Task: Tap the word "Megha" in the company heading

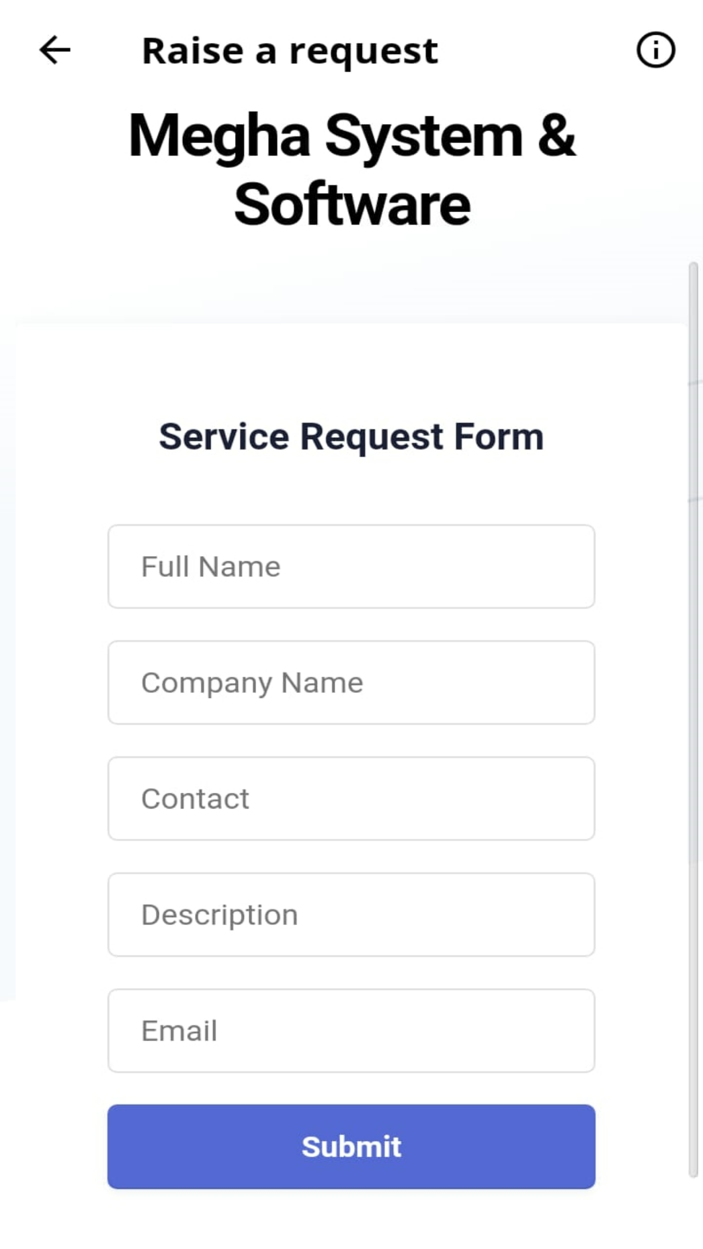Action: click(219, 136)
